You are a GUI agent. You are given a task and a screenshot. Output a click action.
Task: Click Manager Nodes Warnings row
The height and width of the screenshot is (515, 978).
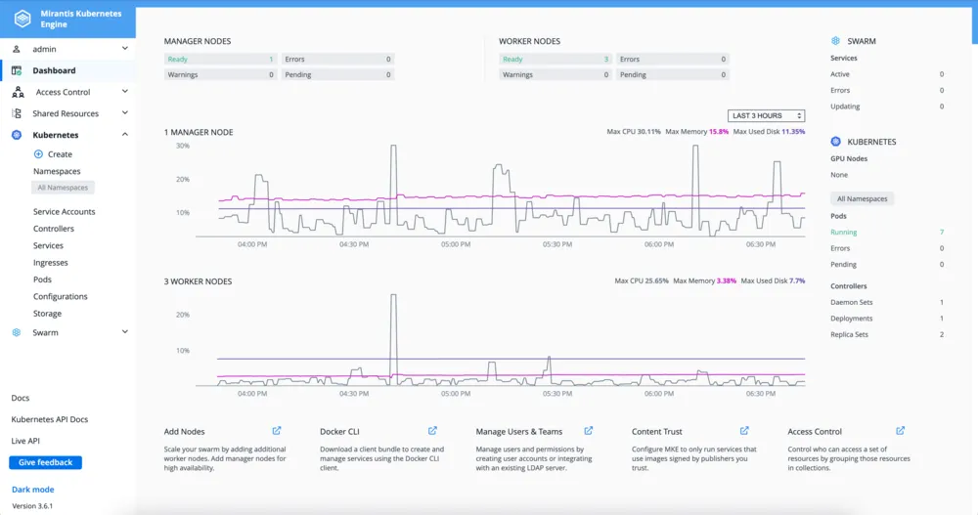pos(220,75)
